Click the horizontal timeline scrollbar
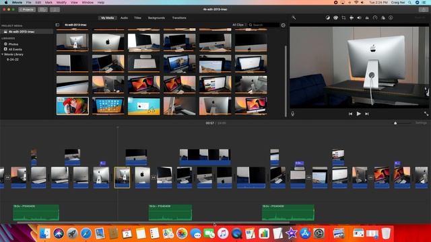Screen dimensions: 431x242 click(153, 223)
